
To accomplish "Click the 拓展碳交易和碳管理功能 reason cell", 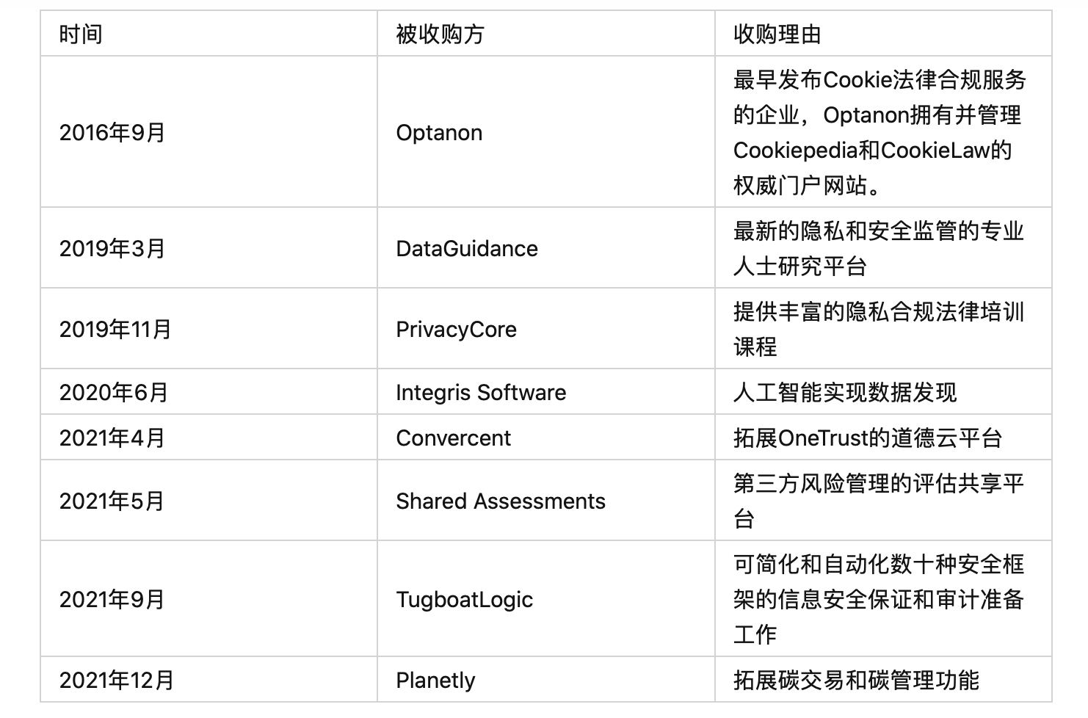I will (882, 680).
